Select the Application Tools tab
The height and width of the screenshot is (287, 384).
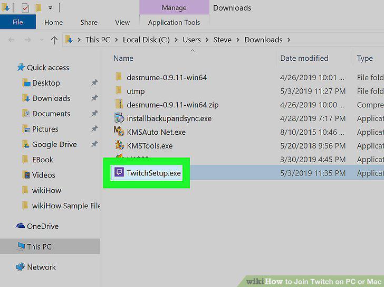click(x=174, y=22)
